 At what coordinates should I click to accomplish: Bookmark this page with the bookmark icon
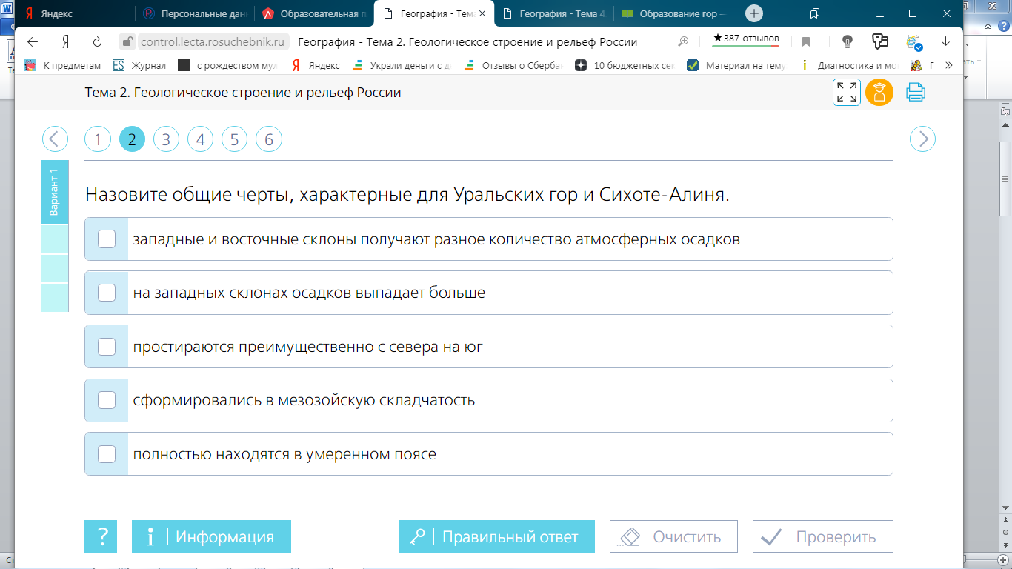point(806,42)
